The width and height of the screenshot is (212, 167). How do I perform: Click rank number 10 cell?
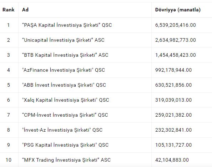click(8, 160)
